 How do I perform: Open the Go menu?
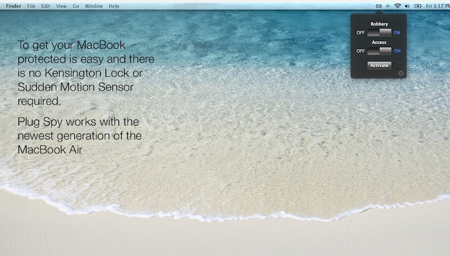76,6
